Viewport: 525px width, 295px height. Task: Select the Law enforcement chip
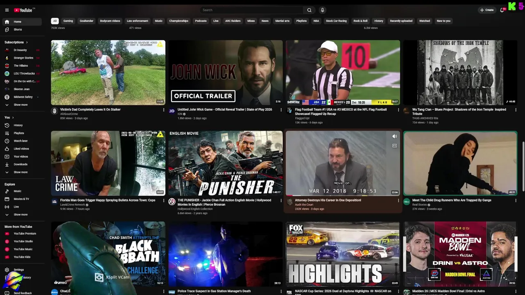(137, 21)
